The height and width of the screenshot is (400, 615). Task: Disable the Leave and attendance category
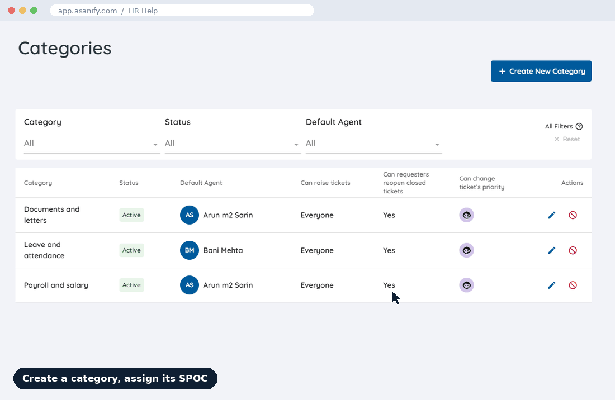[573, 250]
